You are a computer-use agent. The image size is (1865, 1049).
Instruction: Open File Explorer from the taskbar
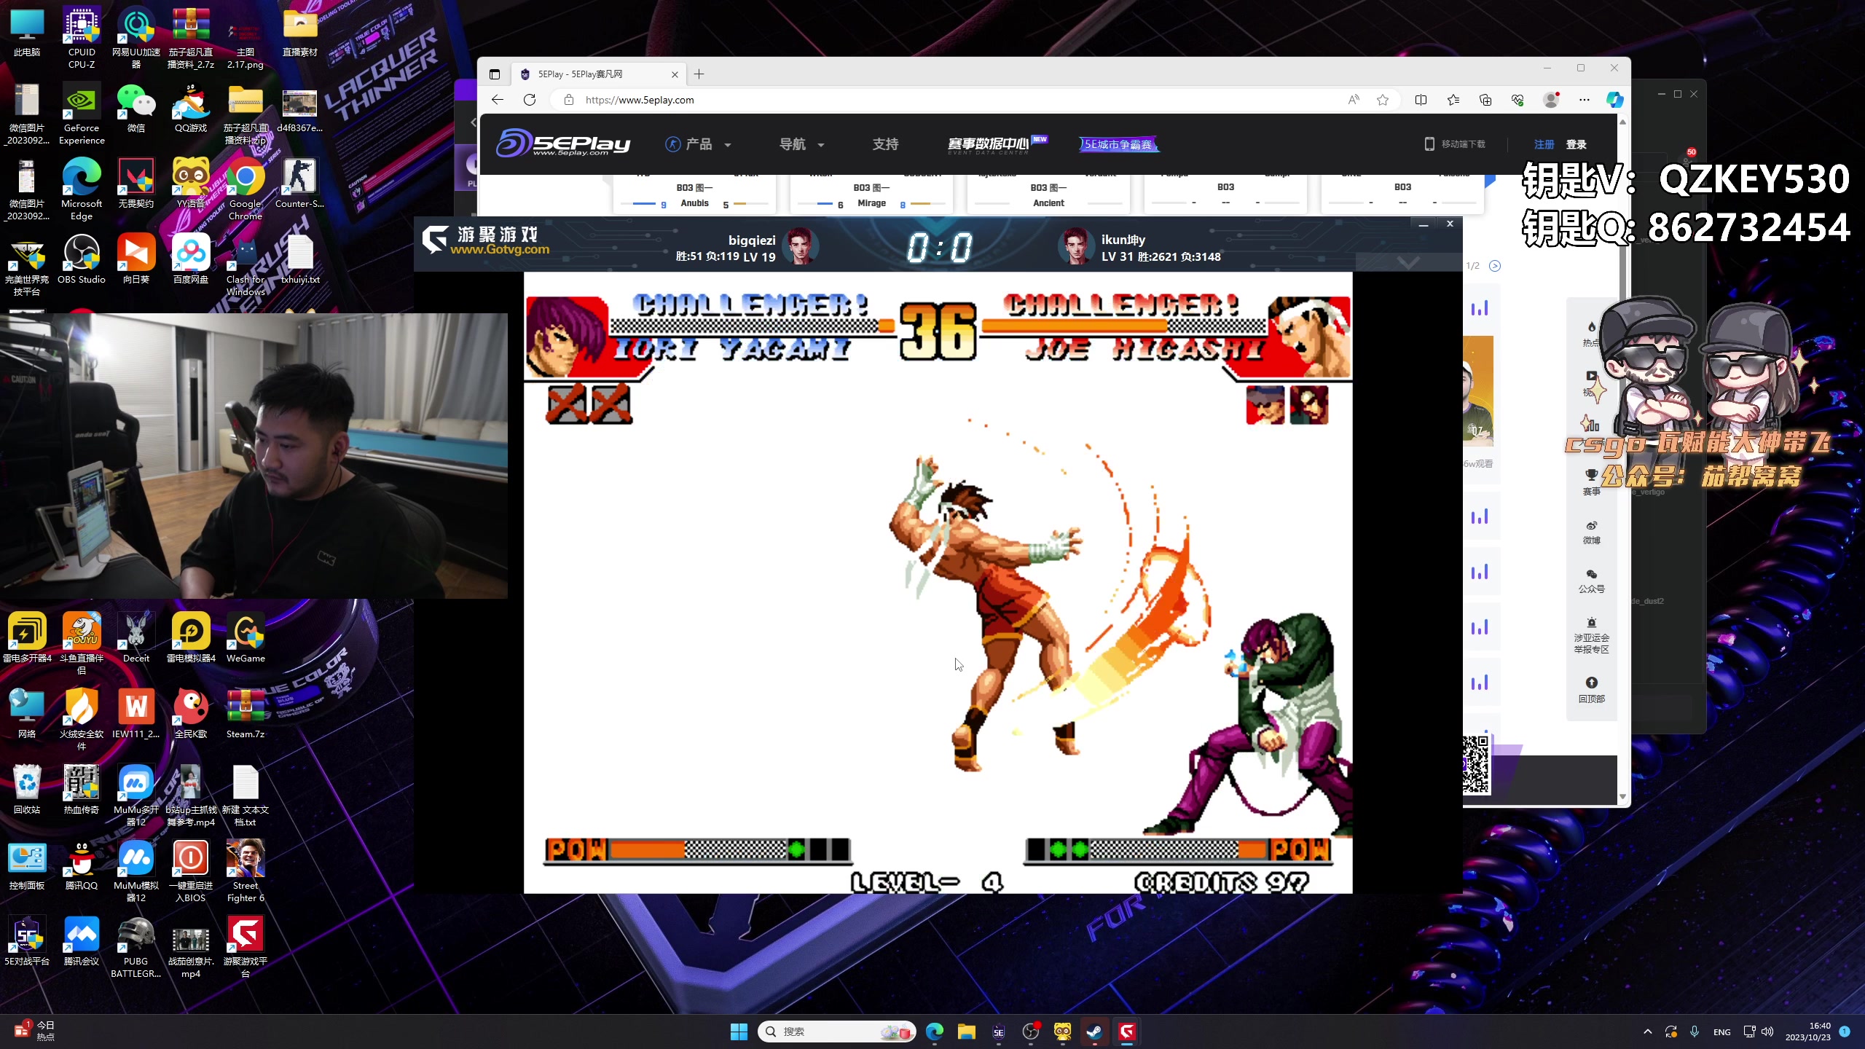point(966,1032)
